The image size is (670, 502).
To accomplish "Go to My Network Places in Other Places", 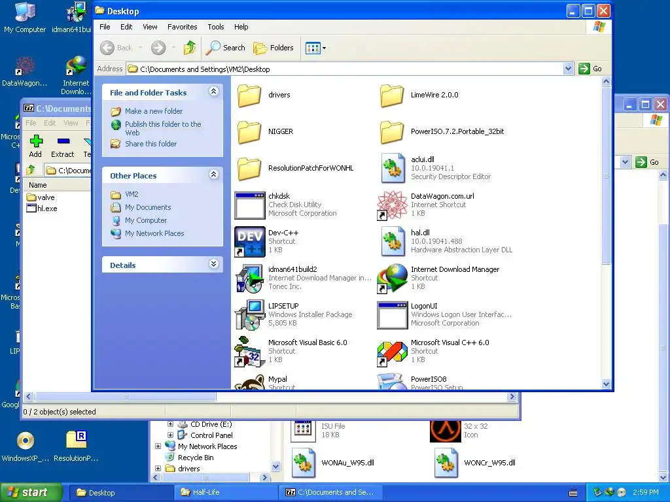I will pos(154,233).
